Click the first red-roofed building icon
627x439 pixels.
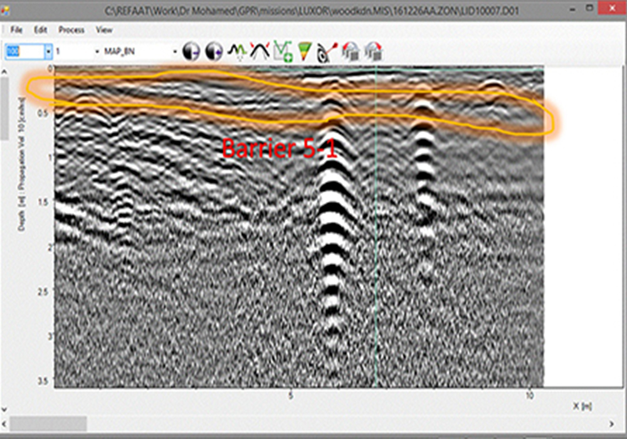350,51
